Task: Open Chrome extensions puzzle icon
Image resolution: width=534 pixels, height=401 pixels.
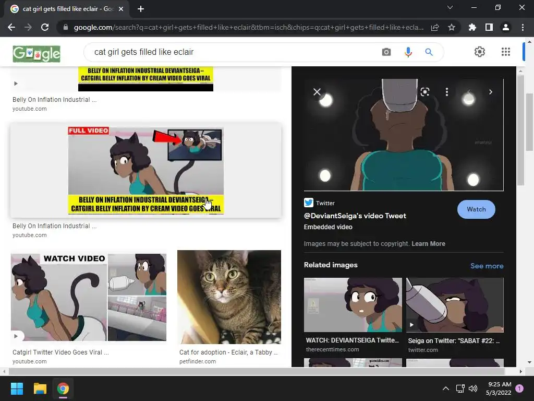Action: click(472, 27)
